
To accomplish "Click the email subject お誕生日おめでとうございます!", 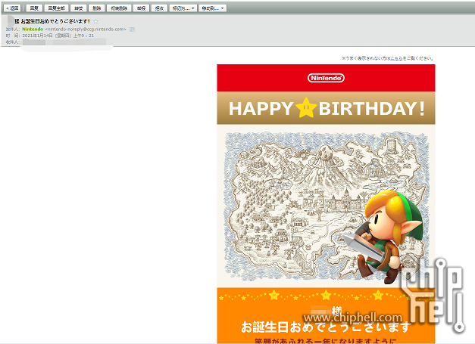I will pyautogui.click(x=55, y=21).
